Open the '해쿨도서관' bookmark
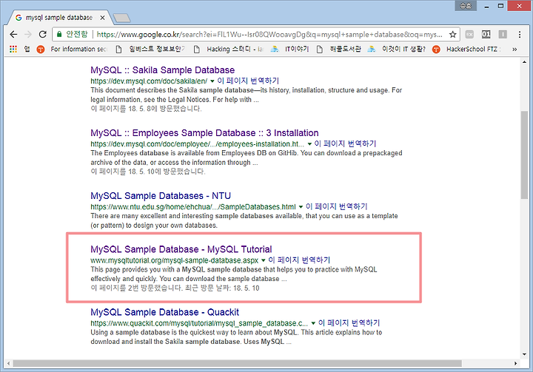Image resolution: width=533 pixels, height=372 pixels. click(338, 50)
